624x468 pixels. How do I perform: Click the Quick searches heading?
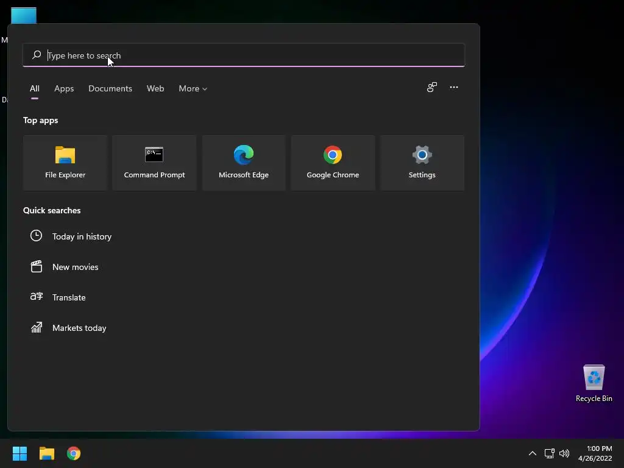click(52, 210)
